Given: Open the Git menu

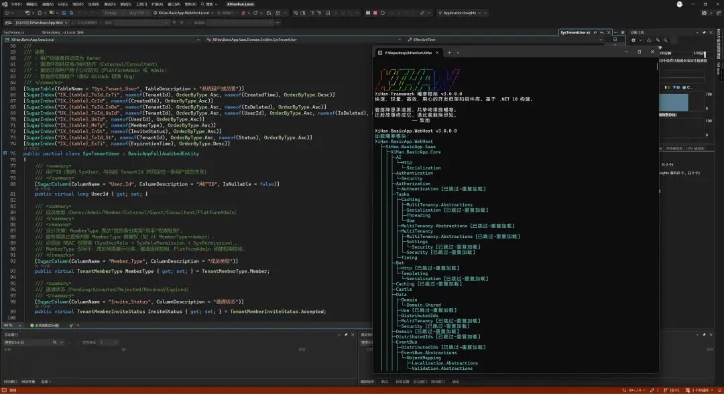Looking at the screenshot, I should coord(62,4).
